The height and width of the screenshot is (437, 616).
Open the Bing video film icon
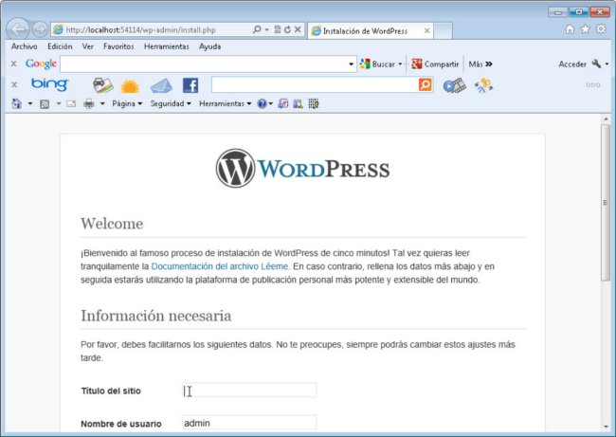(x=455, y=85)
